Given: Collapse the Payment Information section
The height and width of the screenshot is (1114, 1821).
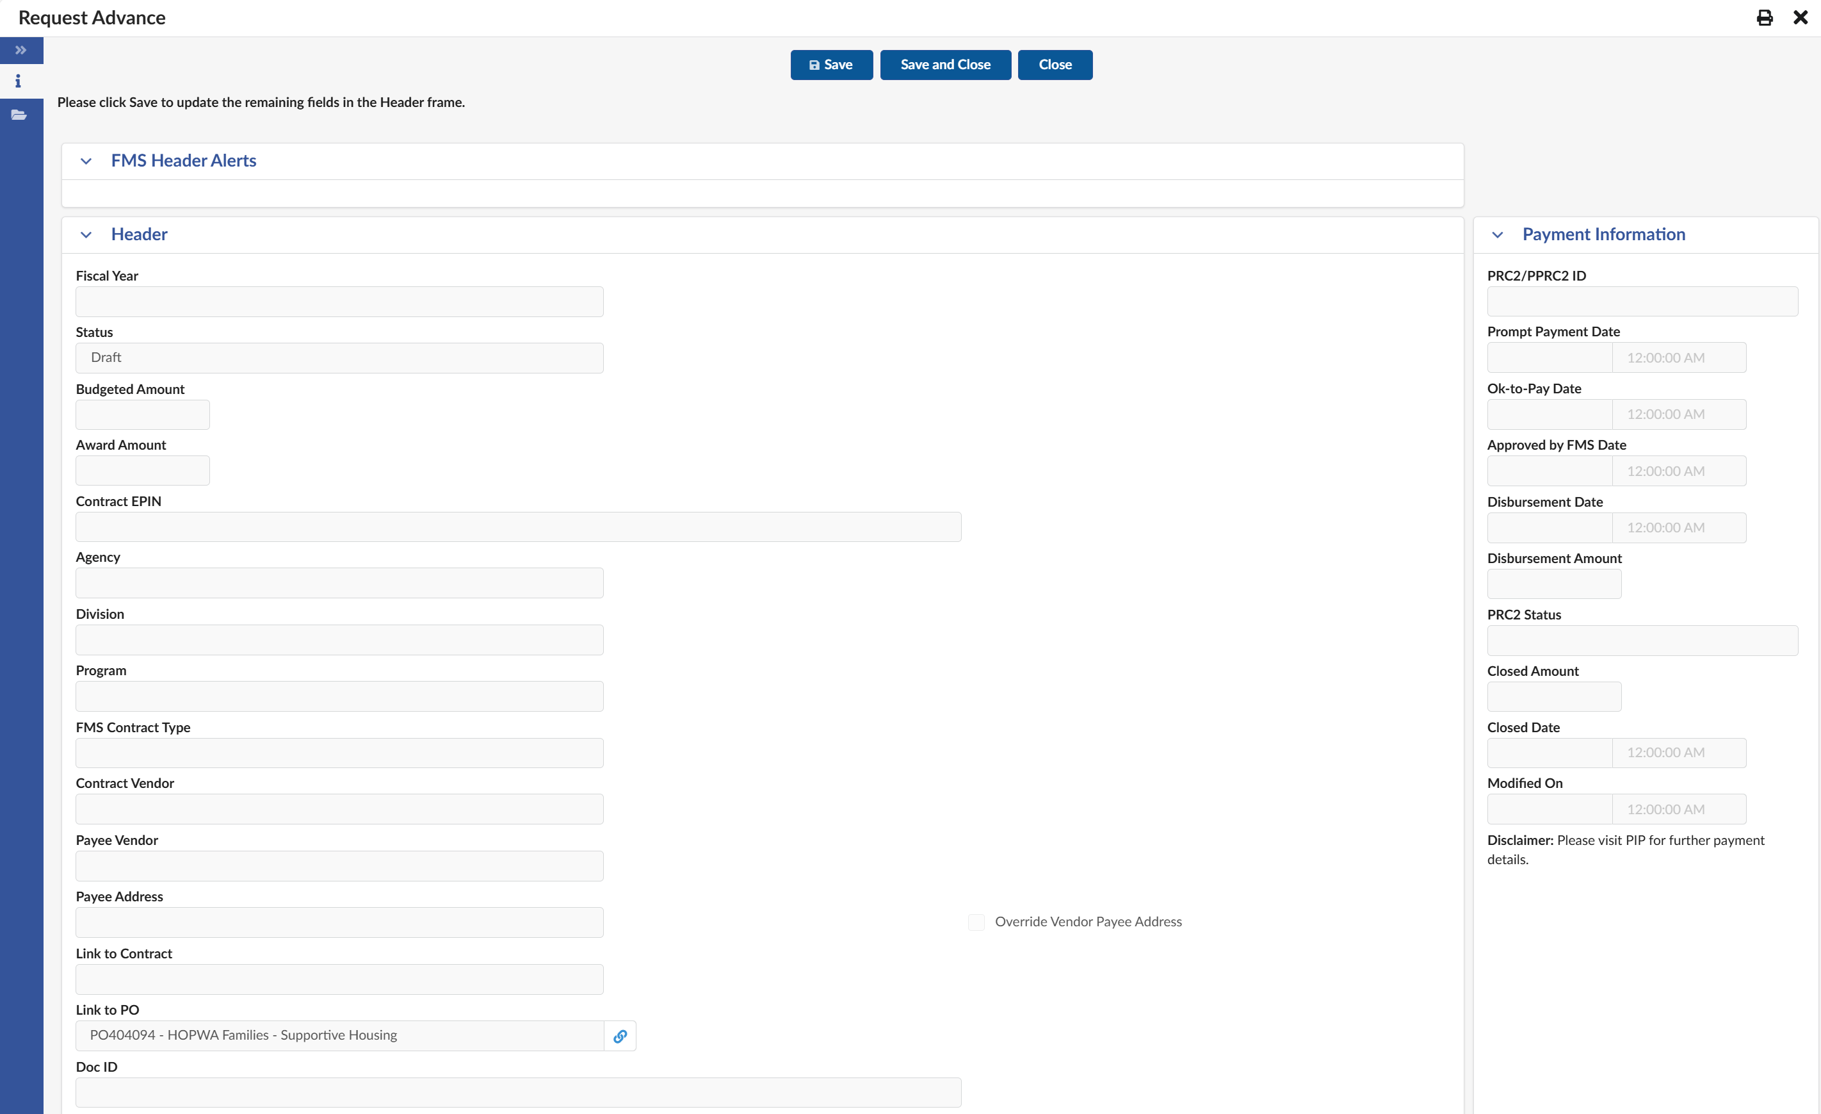Looking at the screenshot, I should pos(1498,234).
